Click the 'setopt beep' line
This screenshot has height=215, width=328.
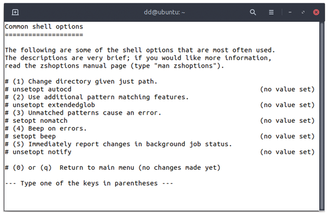point(30,136)
